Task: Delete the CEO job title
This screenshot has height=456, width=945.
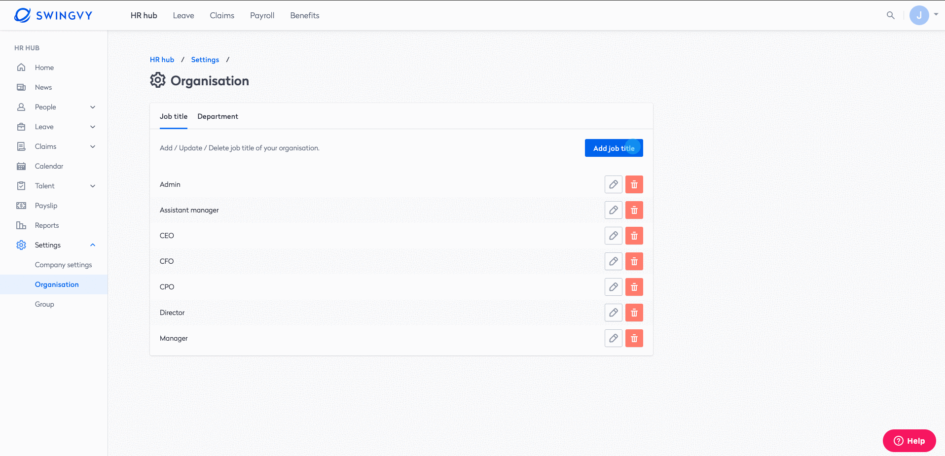Action: point(634,236)
